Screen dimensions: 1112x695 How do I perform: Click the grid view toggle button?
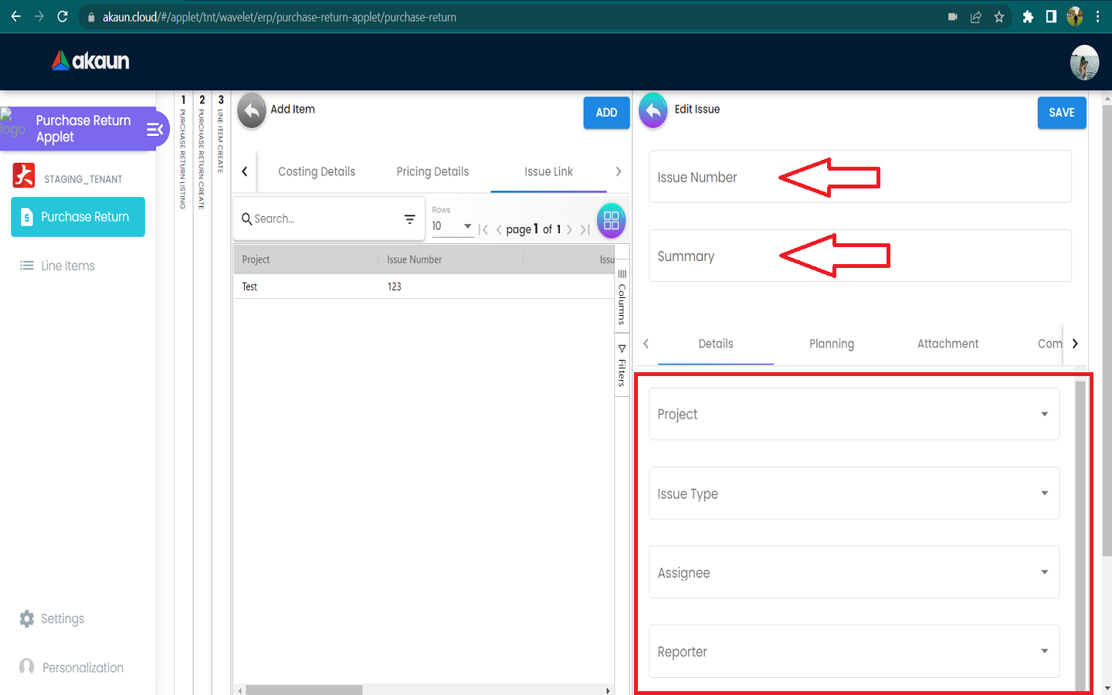pyautogui.click(x=611, y=221)
